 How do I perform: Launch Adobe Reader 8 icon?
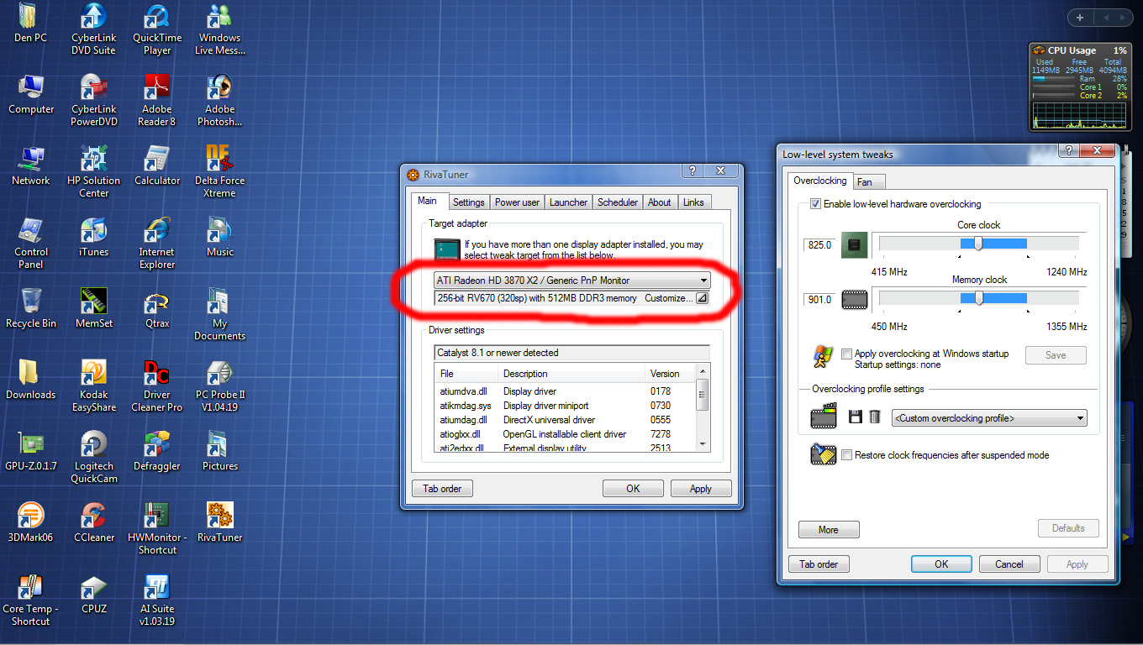[x=157, y=101]
